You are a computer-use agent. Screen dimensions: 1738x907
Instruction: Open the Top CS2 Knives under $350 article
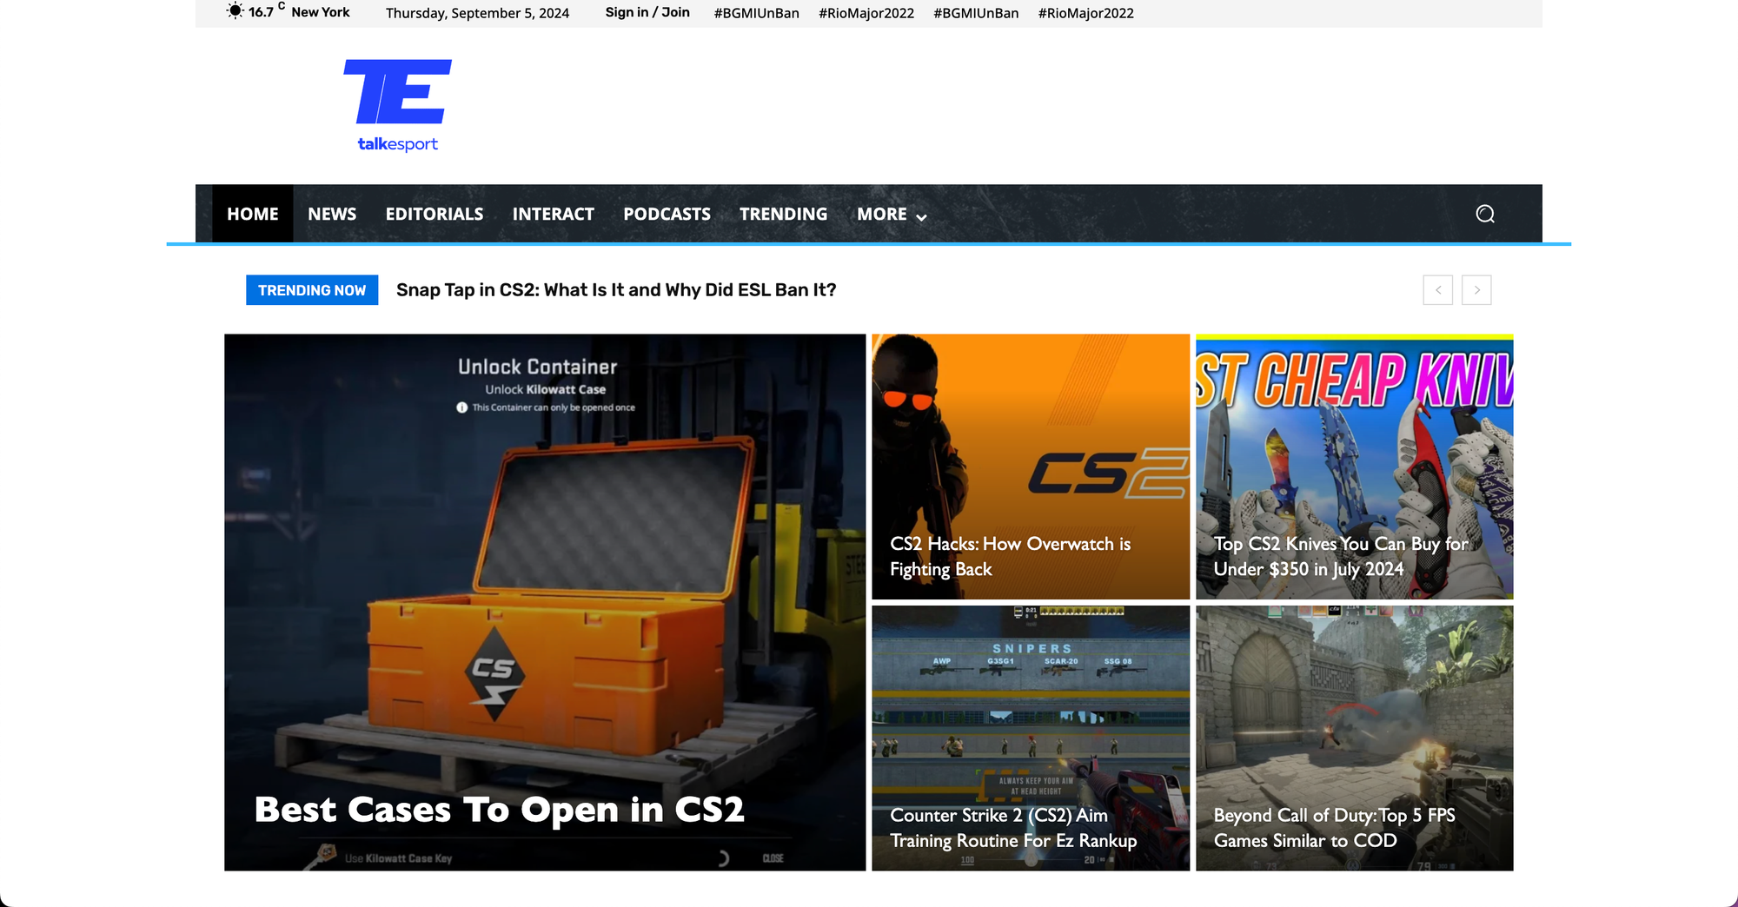pyautogui.click(x=1355, y=467)
